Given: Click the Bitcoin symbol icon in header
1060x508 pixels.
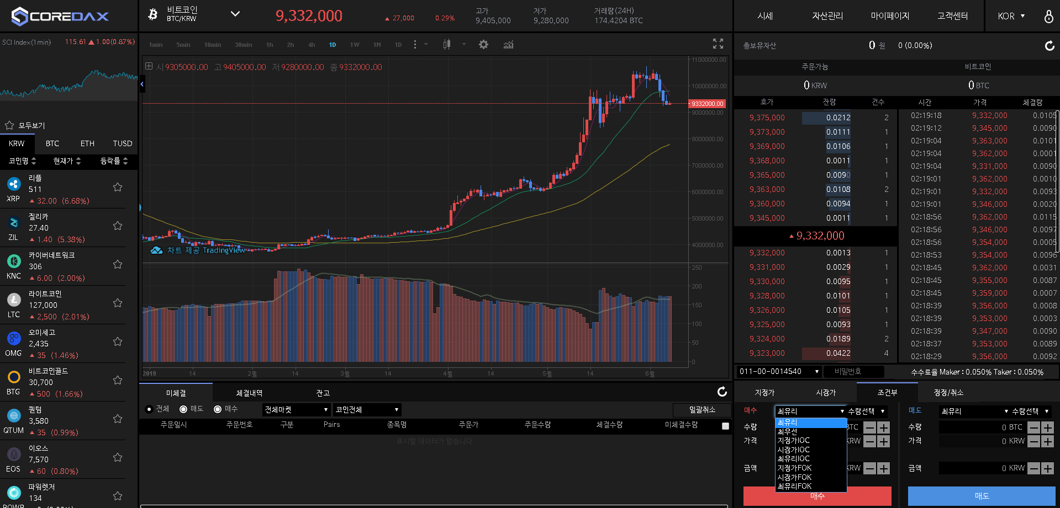Looking at the screenshot, I should tap(153, 14).
